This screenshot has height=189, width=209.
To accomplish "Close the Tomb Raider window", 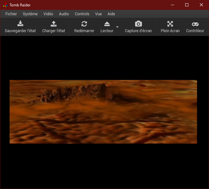I will (x=201, y=5).
